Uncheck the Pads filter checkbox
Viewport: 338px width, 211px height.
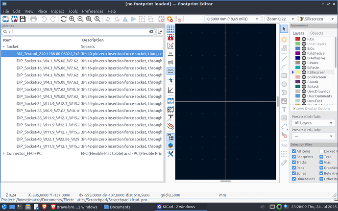click(x=294, y=168)
